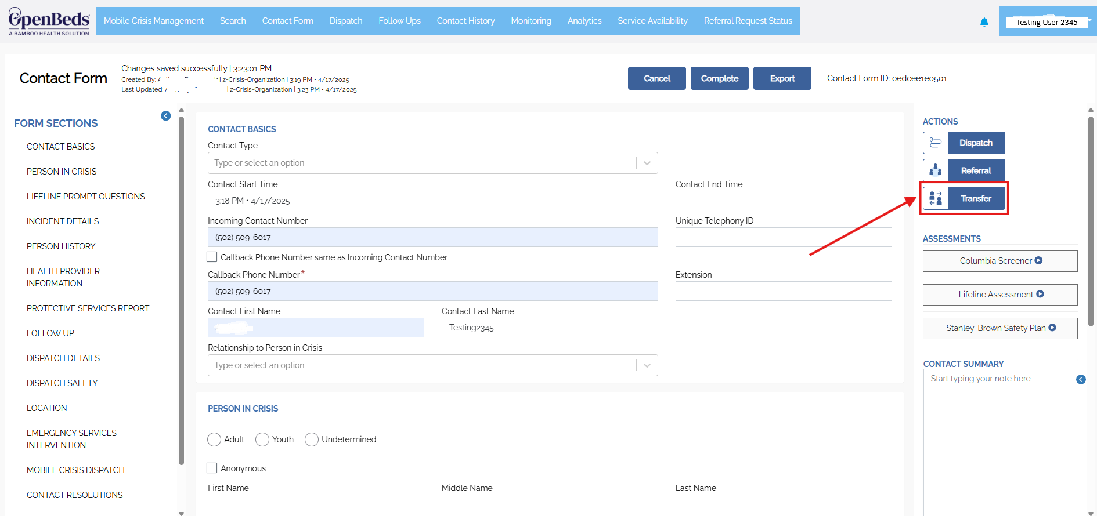Jump to Contact Resolutions section
The height and width of the screenshot is (516, 1097).
tap(75, 495)
